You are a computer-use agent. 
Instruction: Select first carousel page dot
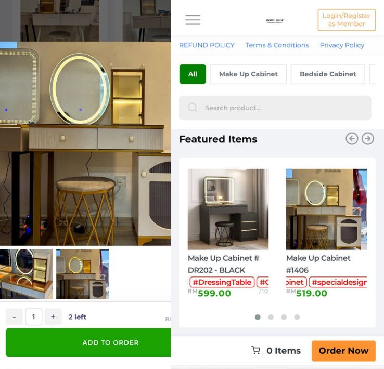point(258,317)
